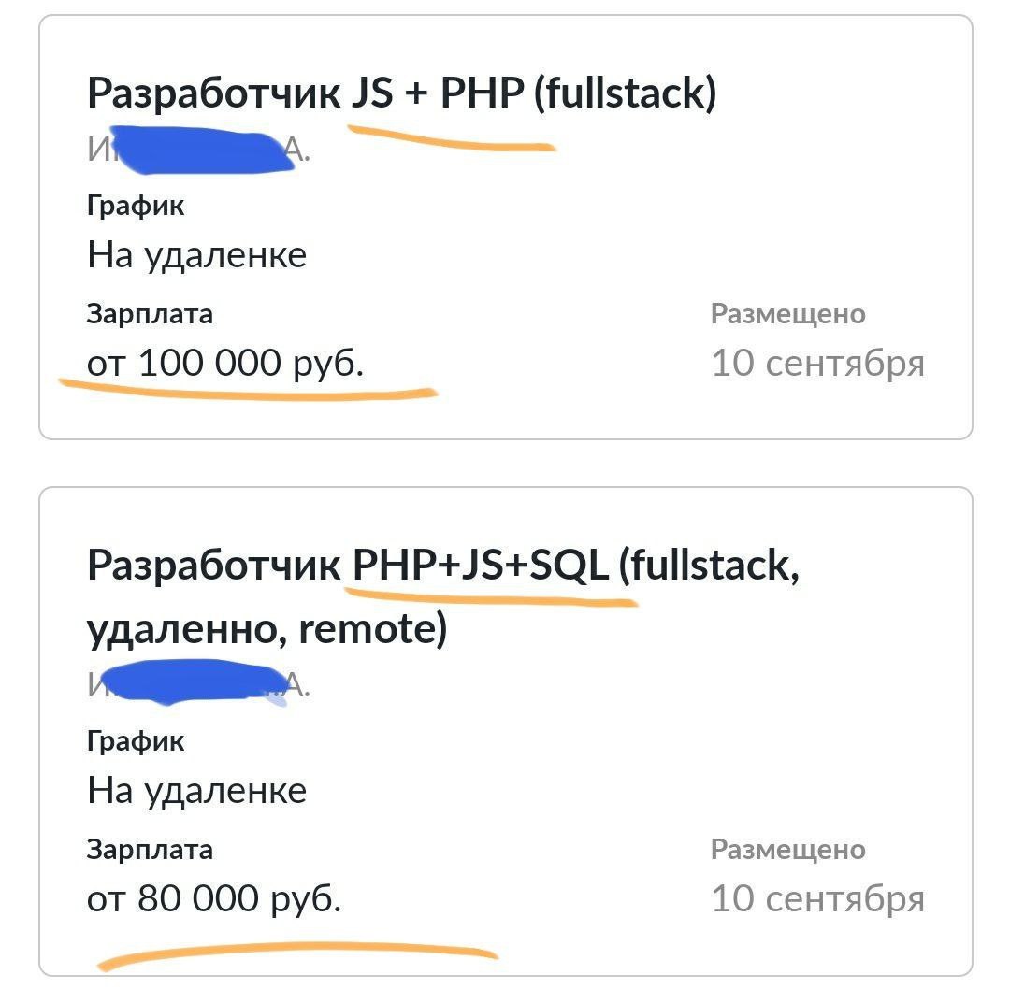Click the redacted employer name in the first card
The image size is (1010, 989).
198,150
